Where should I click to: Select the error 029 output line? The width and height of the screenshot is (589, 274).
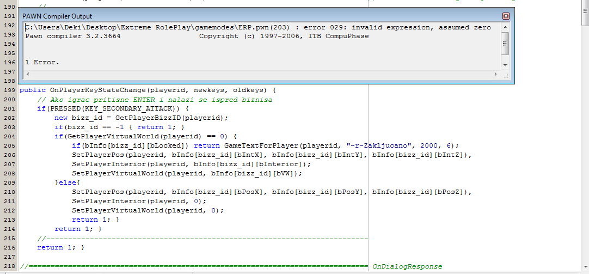pyautogui.click(x=257, y=27)
